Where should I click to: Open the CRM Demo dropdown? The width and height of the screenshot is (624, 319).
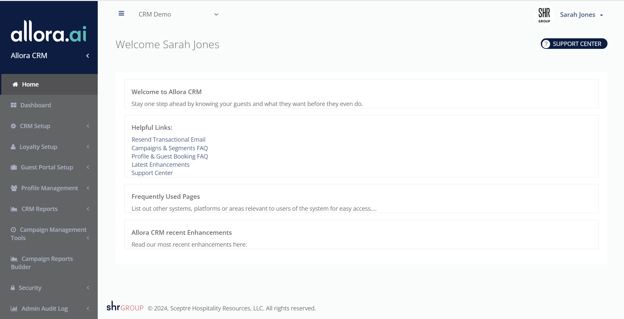216,15
